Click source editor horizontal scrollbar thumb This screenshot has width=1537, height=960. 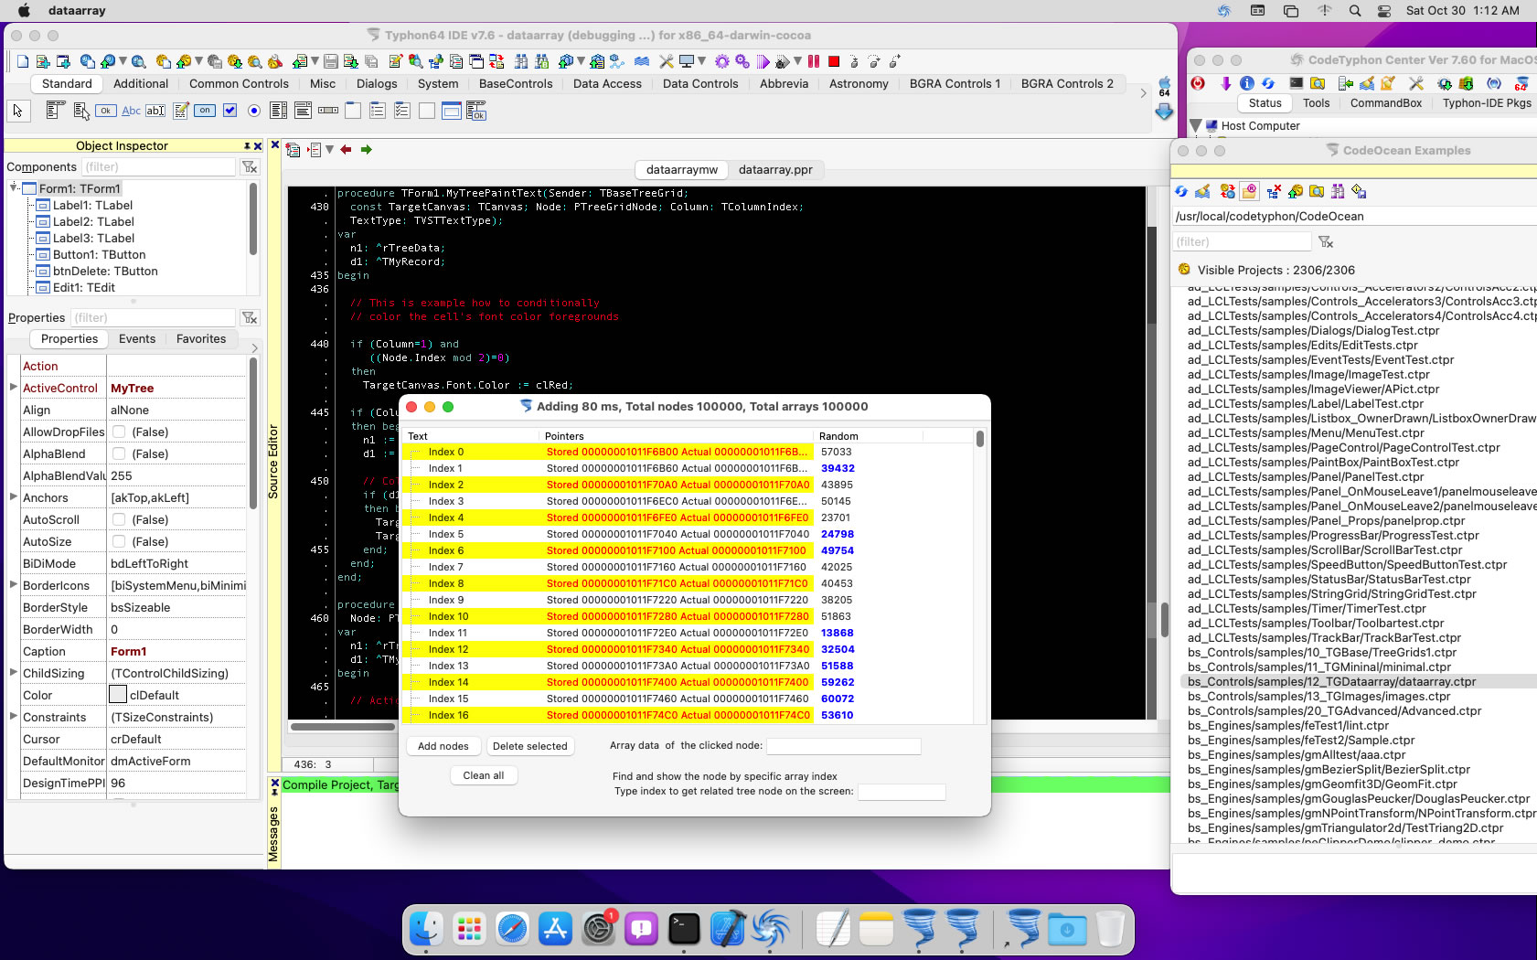point(343,727)
